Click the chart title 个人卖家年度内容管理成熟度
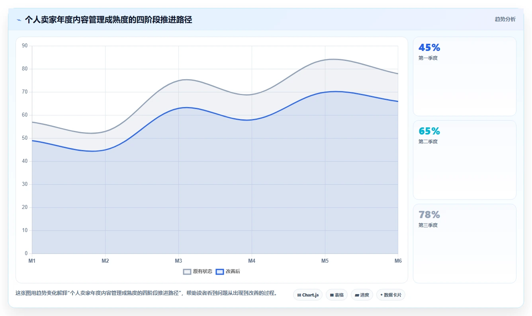 click(108, 20)
